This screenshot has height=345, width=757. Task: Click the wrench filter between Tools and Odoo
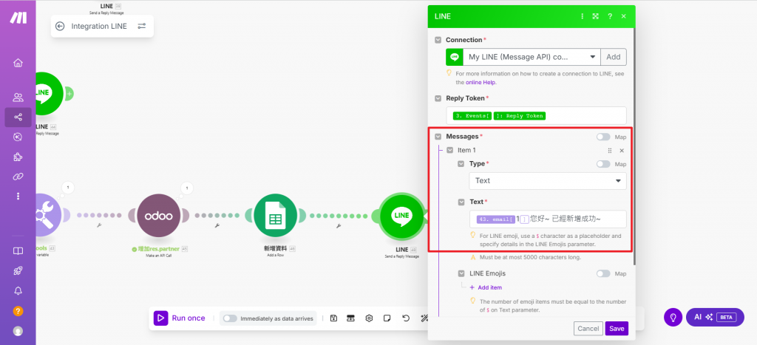click(x=99, y=226)
